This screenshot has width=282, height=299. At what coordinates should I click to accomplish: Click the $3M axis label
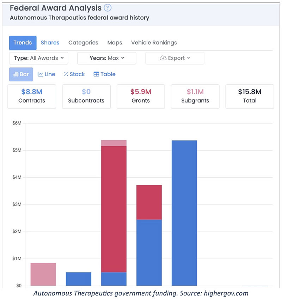click(x=17, y=205)
